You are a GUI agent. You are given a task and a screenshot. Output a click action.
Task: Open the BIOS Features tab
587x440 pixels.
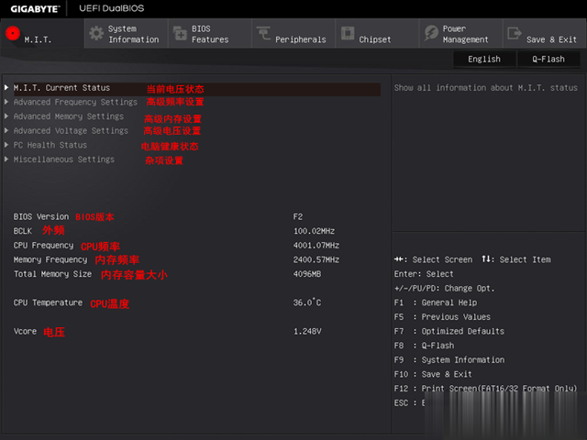(x=210, y=33)
